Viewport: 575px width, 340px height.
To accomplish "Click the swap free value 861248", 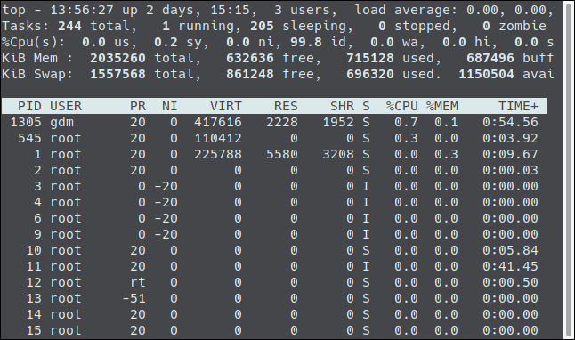I will click(250, 74).
